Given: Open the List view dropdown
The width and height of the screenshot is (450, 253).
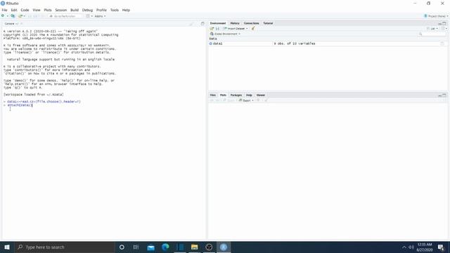Looking at the screenshot, I should click(x=432, y=28).
